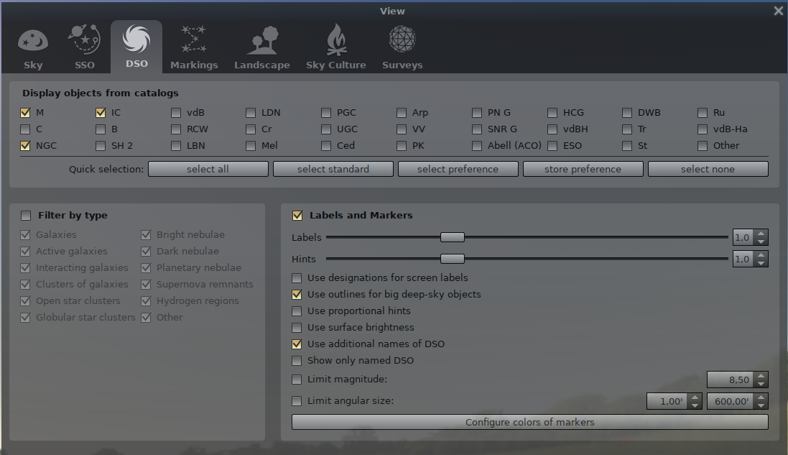Open the Markings constellation icon
Viewport: 788px width, 455px height.
(194, 40)
